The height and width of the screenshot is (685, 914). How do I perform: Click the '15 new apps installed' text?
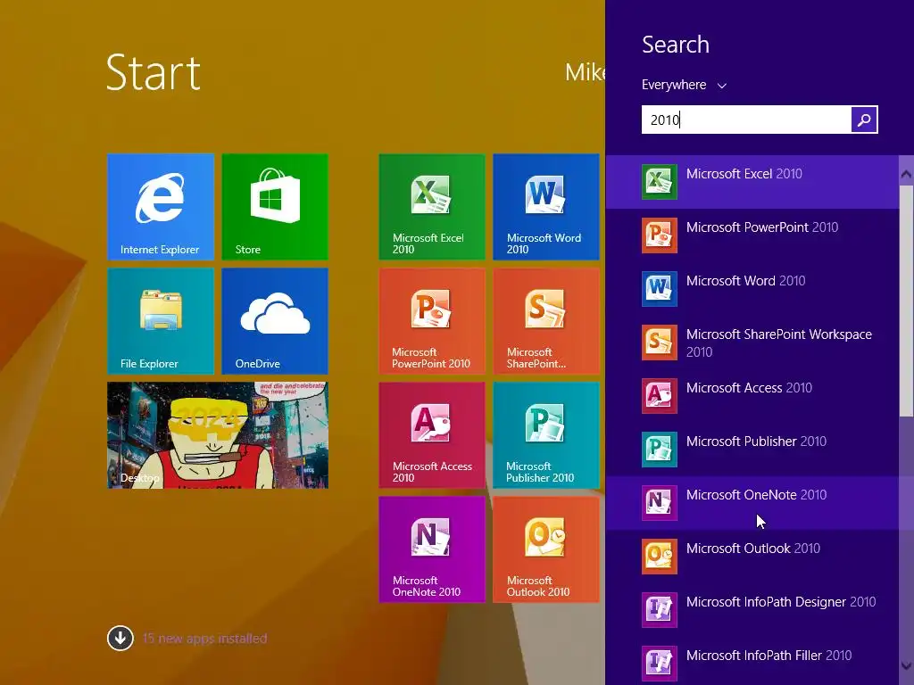pos(204,639)
